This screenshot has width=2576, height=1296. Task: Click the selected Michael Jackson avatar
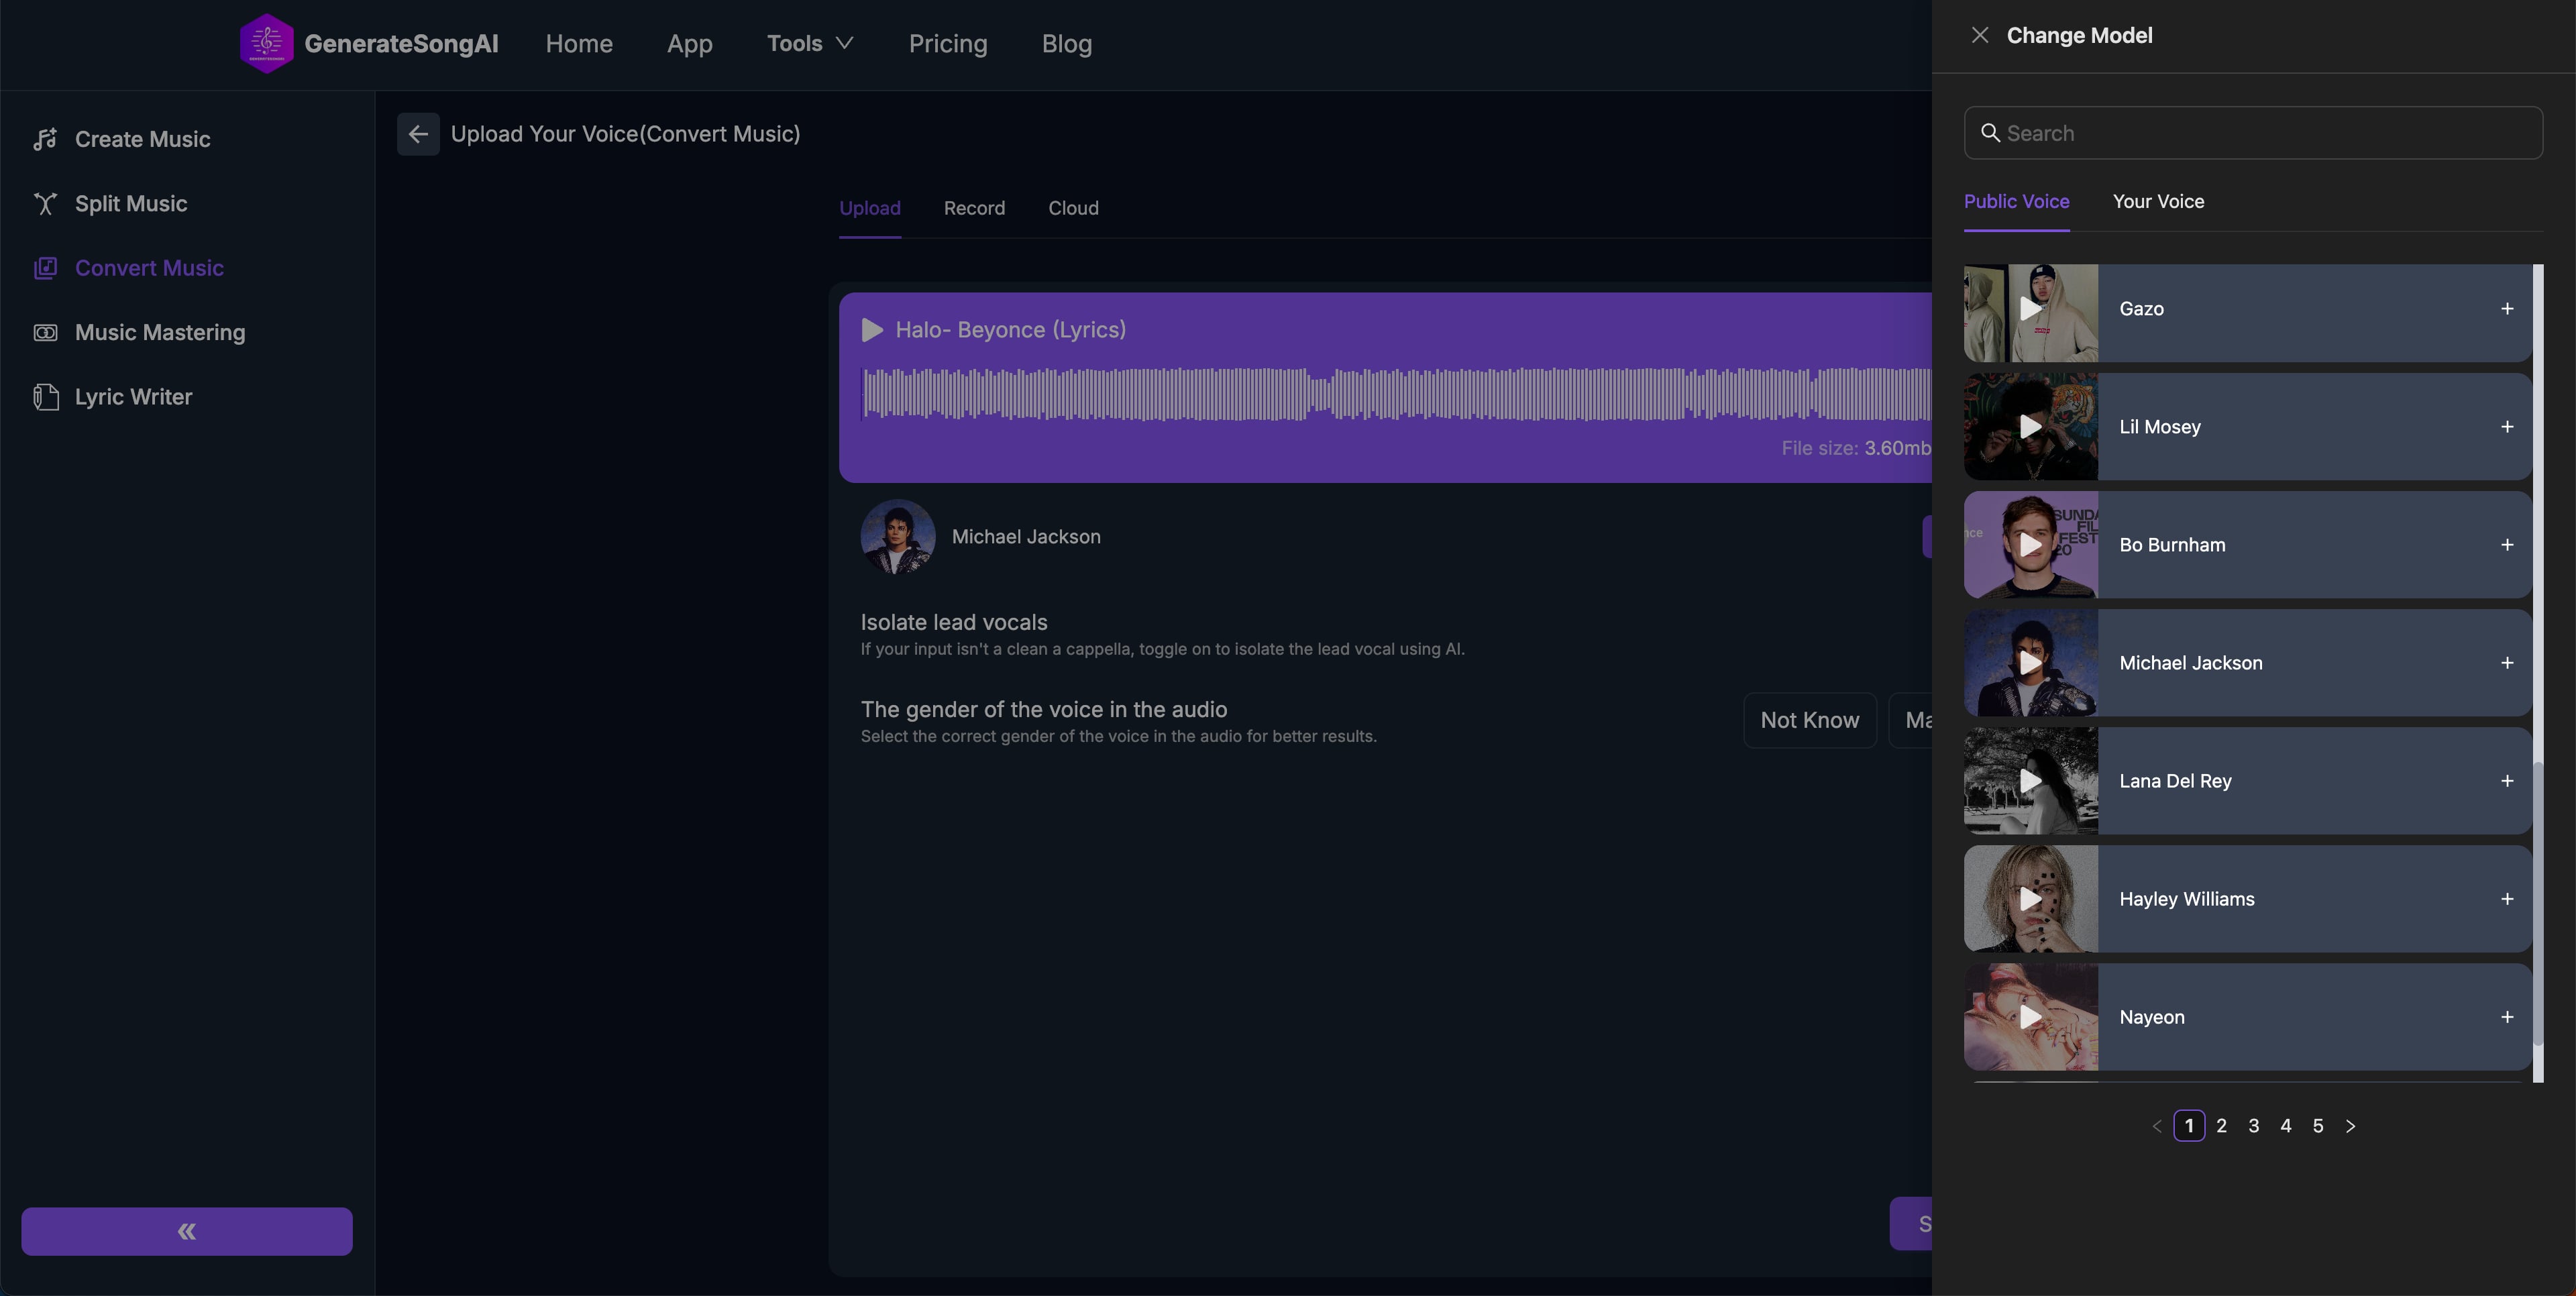point(898,537)
